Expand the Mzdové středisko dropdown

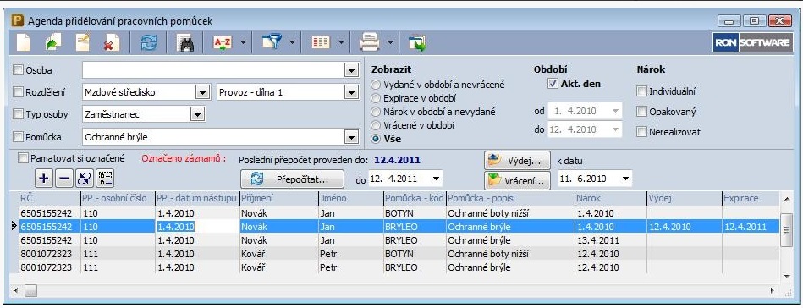click(x=203, y=93)
